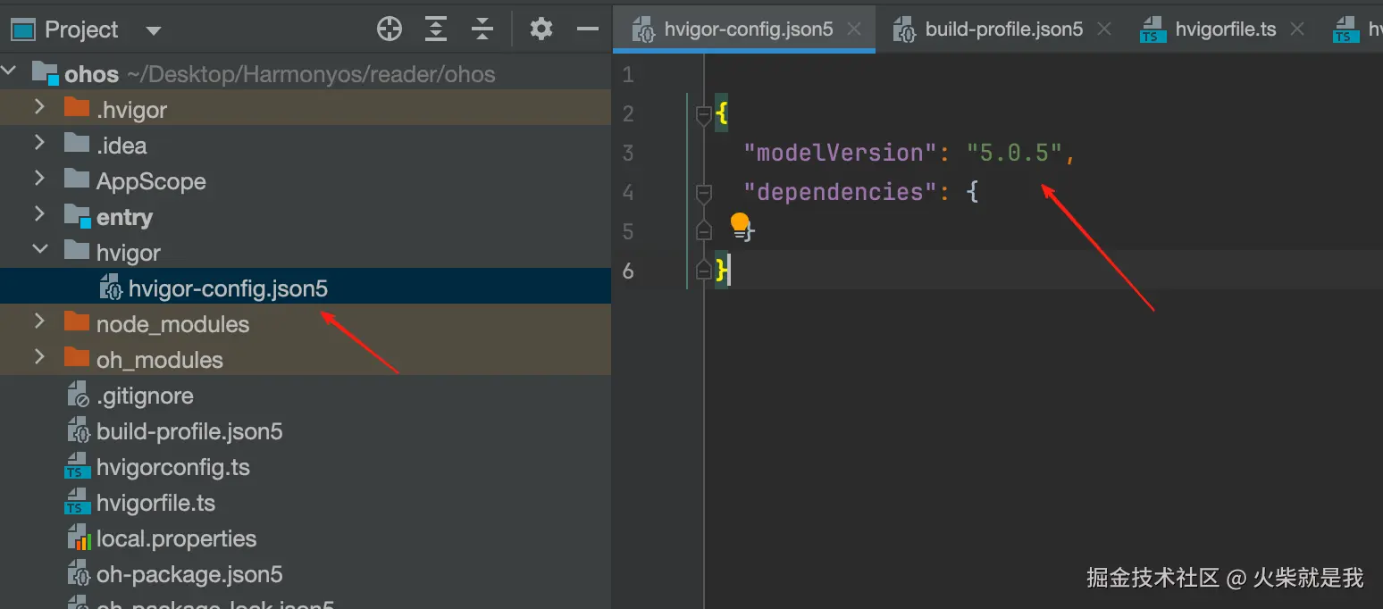Click the "5.0.5" version value
The height and width of the screenshot is (609, 1383).
[x=1014, y=153]
